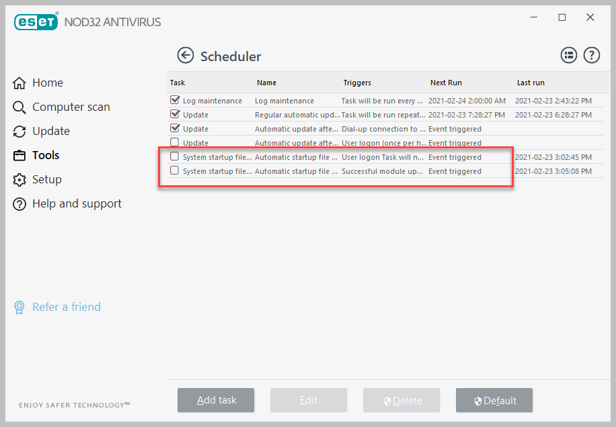Open the Setup section

pyautogui.click(x=47, y=179)
